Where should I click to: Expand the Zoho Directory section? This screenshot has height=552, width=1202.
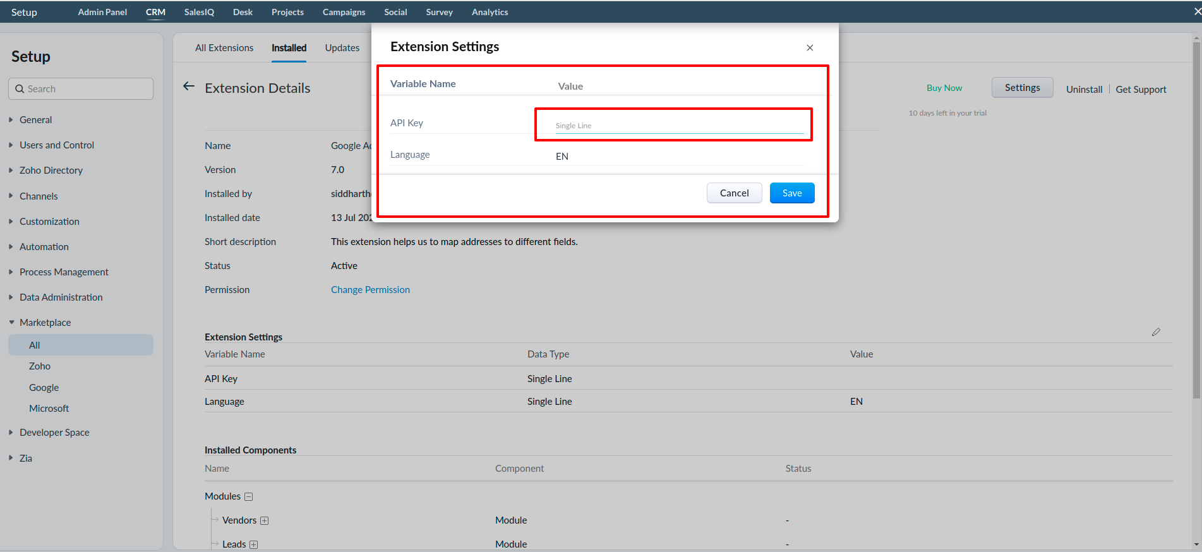[11, 170]
